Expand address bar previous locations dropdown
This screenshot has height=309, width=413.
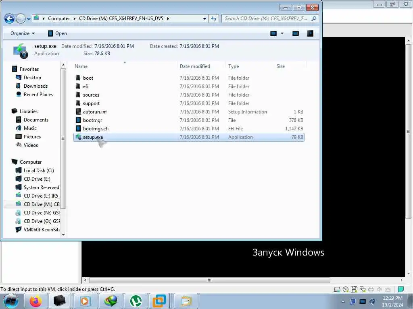(x=204, y=19)
